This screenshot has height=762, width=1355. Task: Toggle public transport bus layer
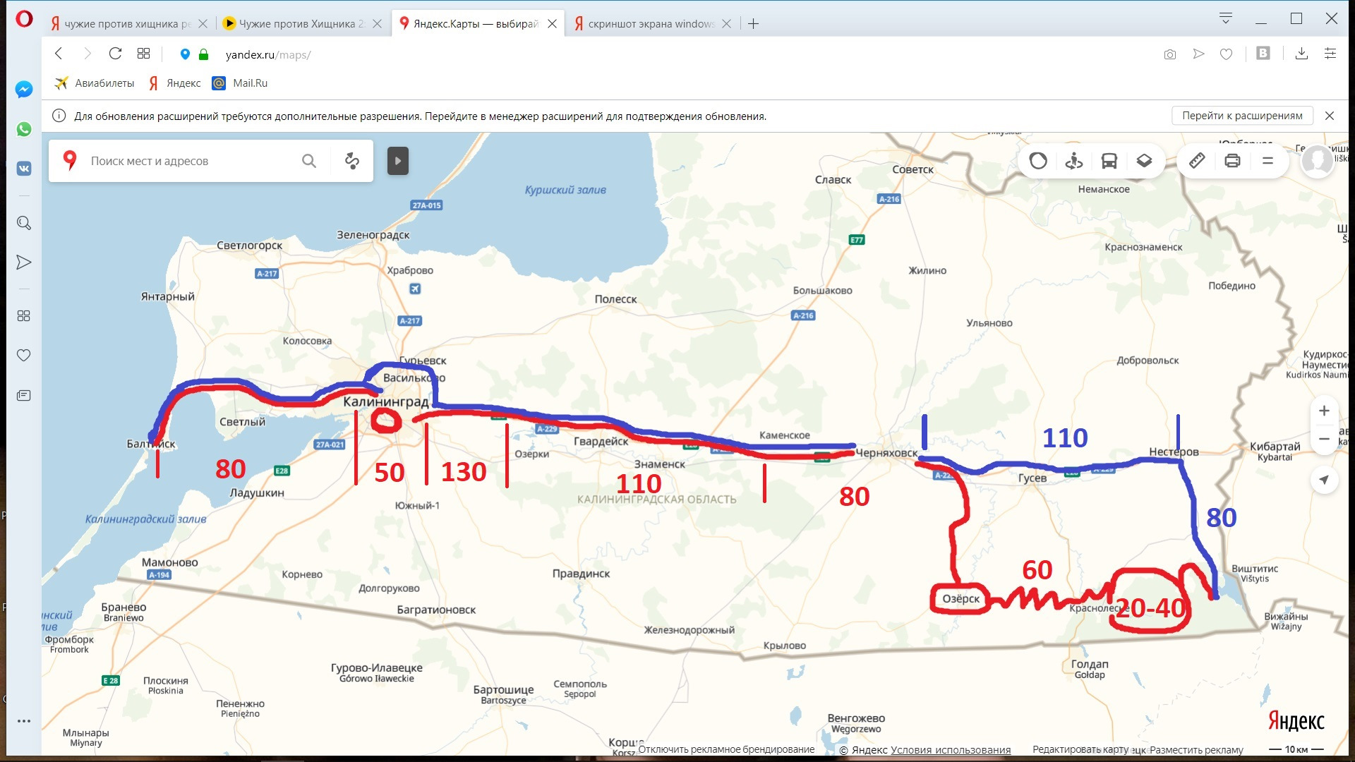(x=1109, y=161)
